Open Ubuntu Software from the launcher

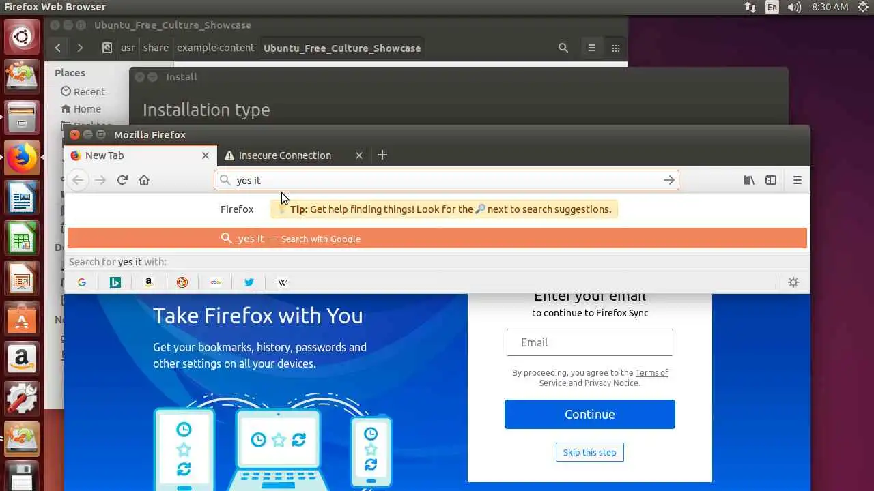click(x=22, y=320)
